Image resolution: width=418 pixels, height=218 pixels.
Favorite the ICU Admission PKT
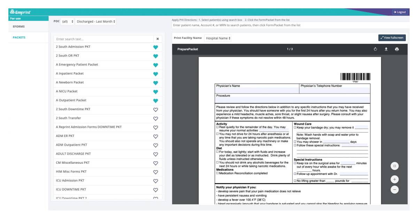pyautogui.click(x=155, y=180)
